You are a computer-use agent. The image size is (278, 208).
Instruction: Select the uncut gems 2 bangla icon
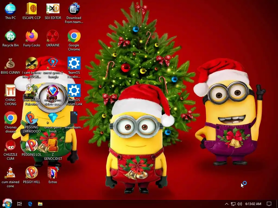(x=53, y=63)
